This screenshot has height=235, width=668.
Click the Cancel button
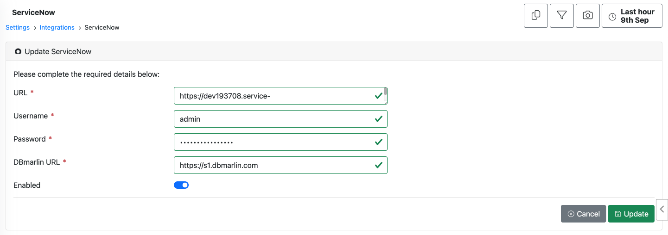tap(583, 214)
